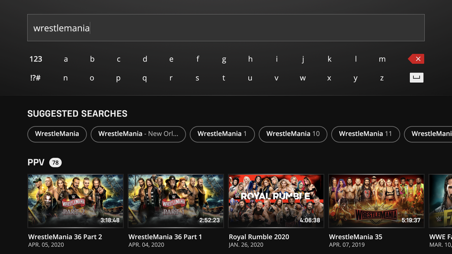Select letter r on keyboard
The width and height of the screenshot is (452, 254).
[171, 78]
